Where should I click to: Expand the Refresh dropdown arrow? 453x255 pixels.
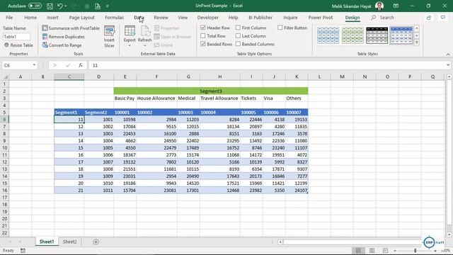click(x=145, y=45)
